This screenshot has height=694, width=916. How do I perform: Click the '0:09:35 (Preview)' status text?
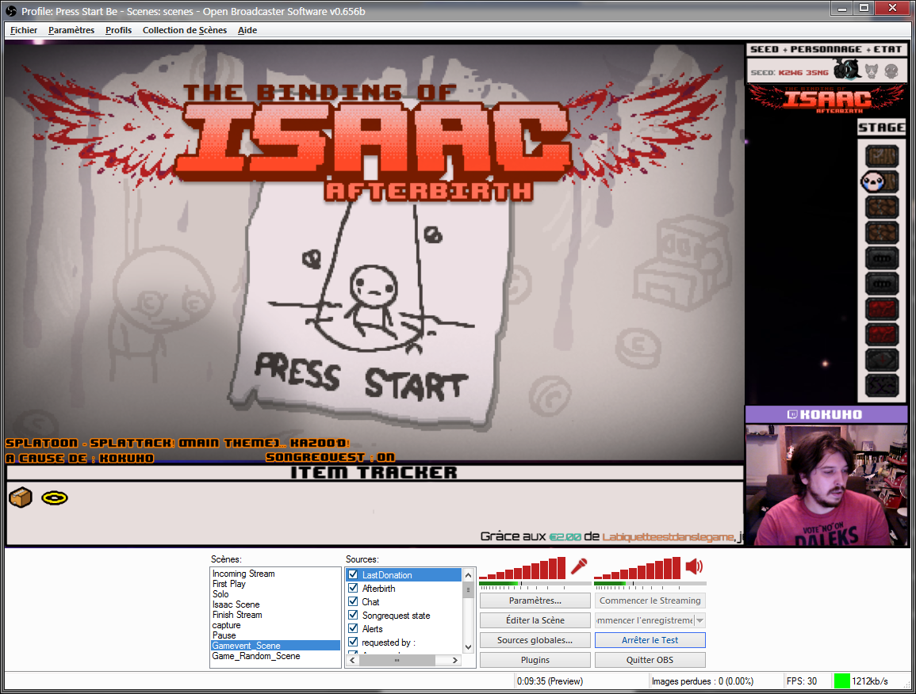[550, 681]
